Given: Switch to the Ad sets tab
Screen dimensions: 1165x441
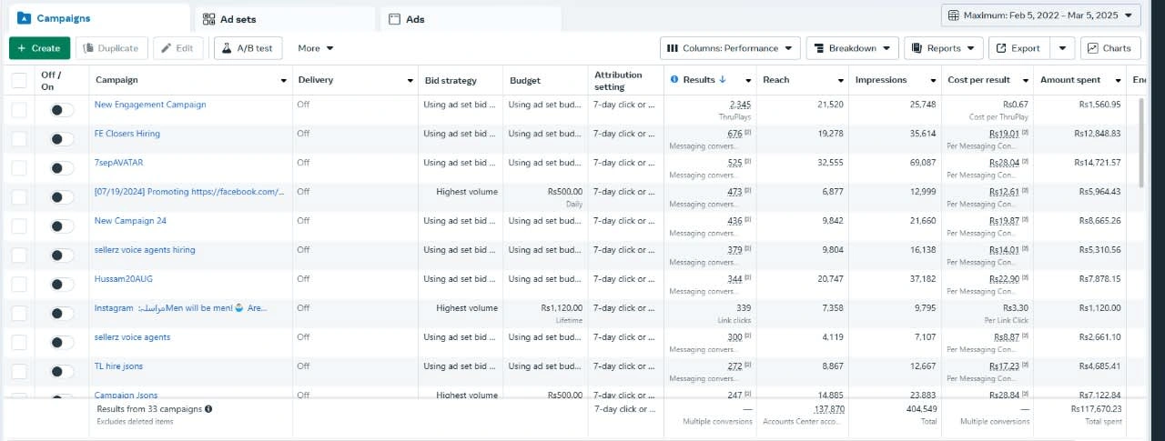Looking at the screenshot, I should click(238, 19).
